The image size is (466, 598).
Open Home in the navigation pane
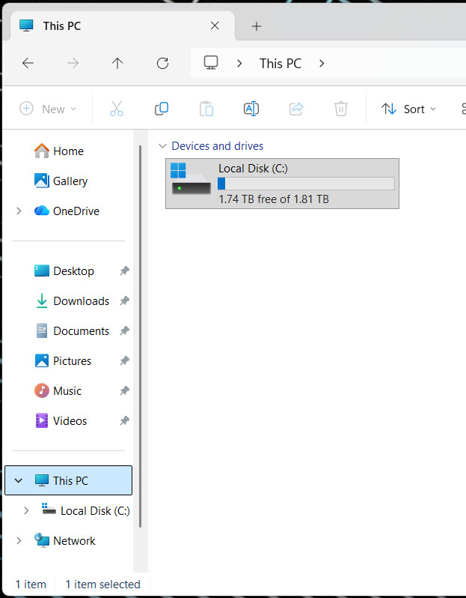tap(59, 151)
